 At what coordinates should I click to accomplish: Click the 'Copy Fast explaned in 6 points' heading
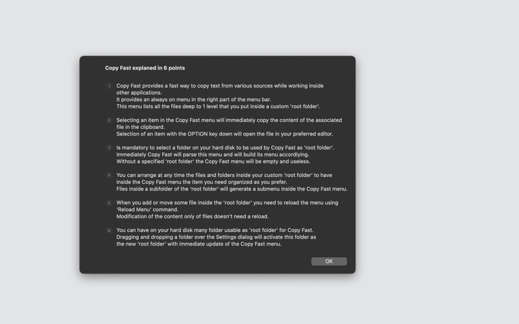tap(145, 68)
